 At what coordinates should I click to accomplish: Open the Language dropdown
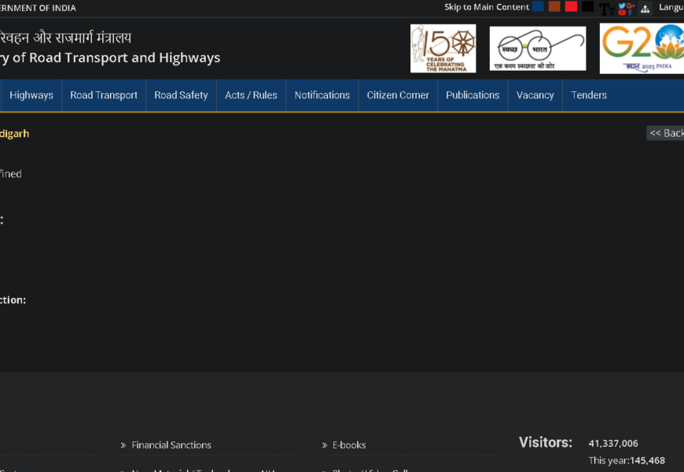pos(671,7)
